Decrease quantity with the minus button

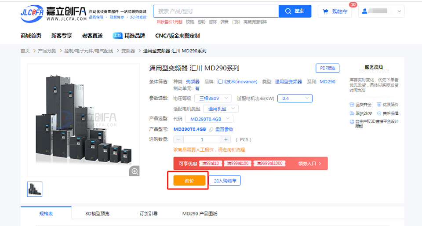[179, 139]
